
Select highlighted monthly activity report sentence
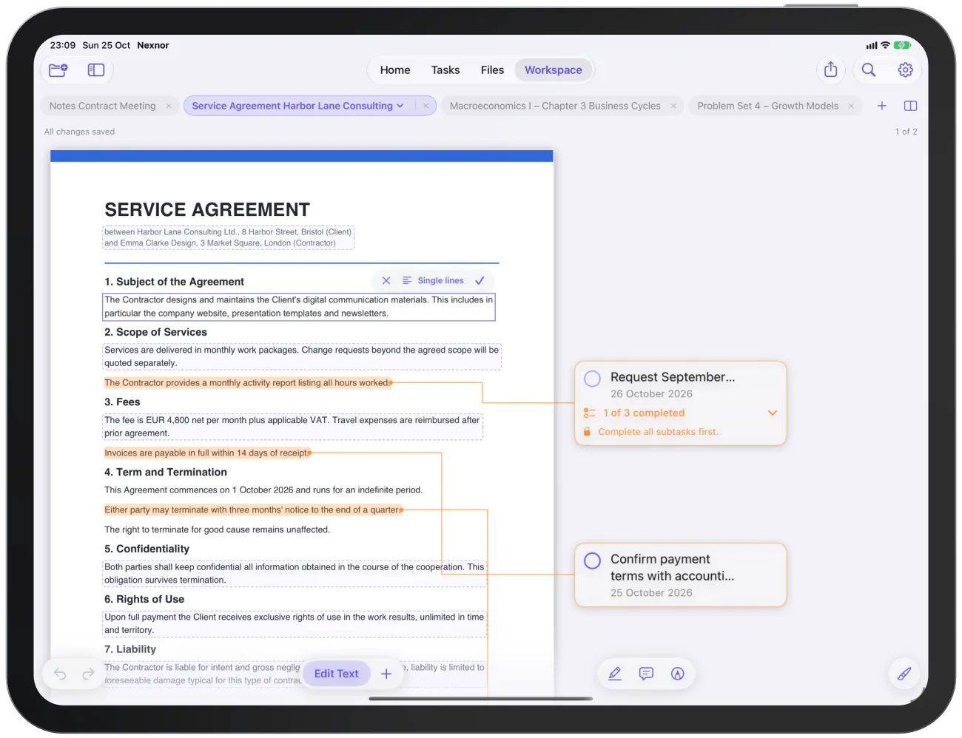[x=247, y=383]
